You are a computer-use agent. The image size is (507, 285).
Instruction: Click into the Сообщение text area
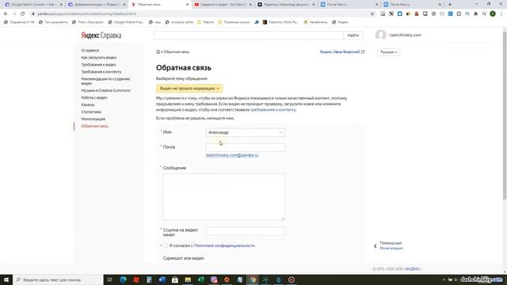[223, 197]
